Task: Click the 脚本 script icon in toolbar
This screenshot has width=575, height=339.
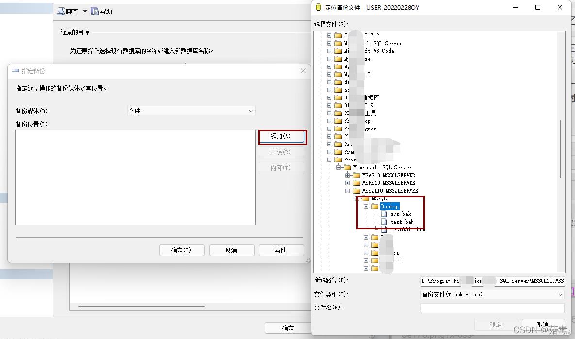Action: pyautogui.click(x=61, y=11)
